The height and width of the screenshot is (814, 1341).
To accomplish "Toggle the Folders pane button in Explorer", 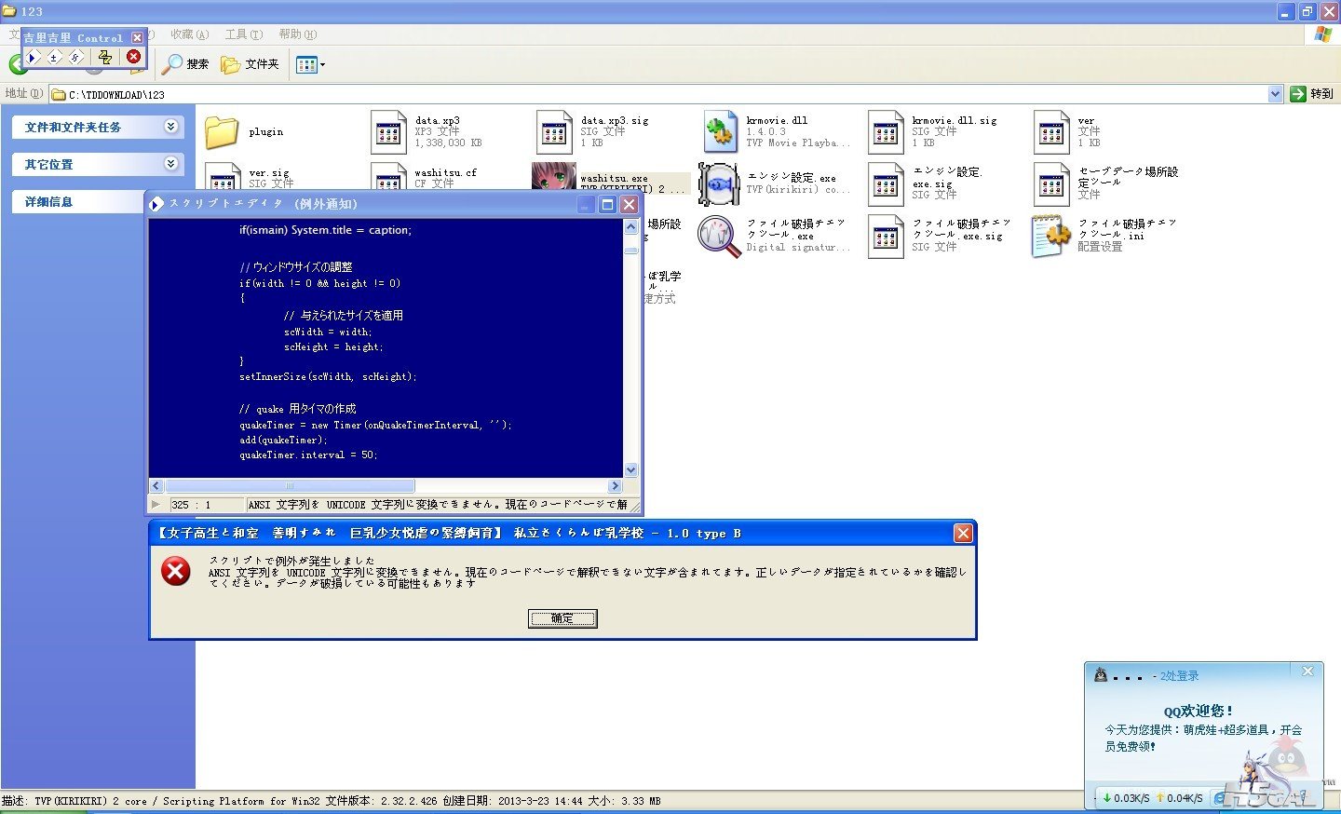I will pyautogui.click(x=250, y=64).
